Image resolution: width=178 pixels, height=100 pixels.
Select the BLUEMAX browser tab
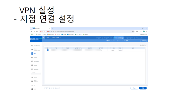click(41, 28)
